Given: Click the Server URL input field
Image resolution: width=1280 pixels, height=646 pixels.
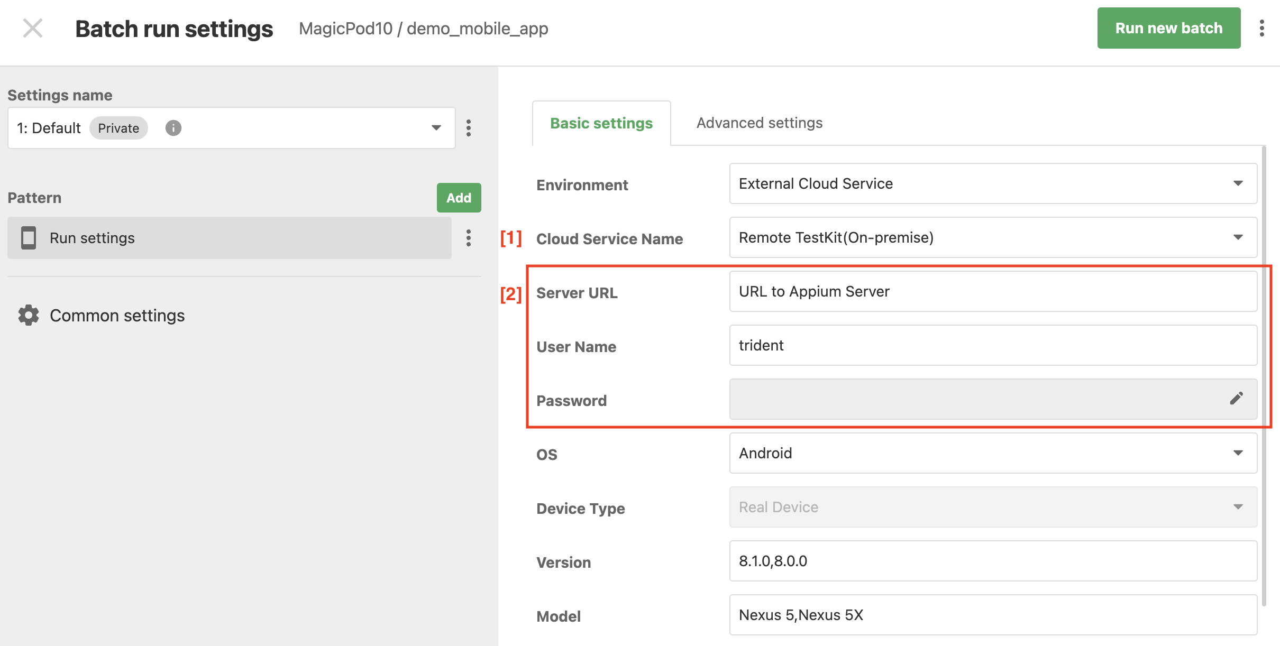Looking at the screenshot, I should 993,291.
